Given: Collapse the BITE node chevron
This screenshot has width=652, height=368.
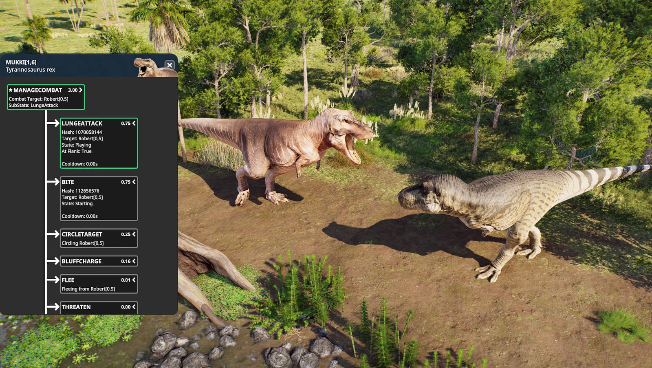Looking at the screenshot, I should point(134,182).
